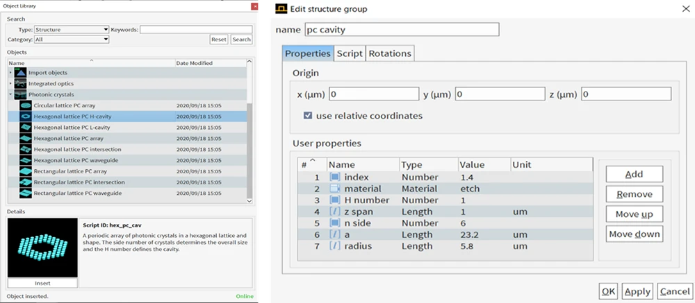Click the material property type icon

coord(335,189)
